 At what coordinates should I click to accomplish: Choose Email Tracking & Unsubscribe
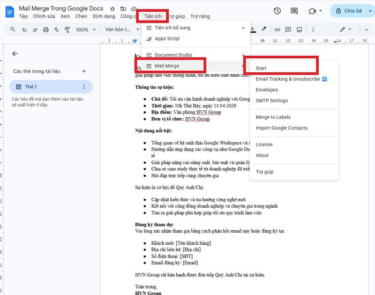coord(294,79)
